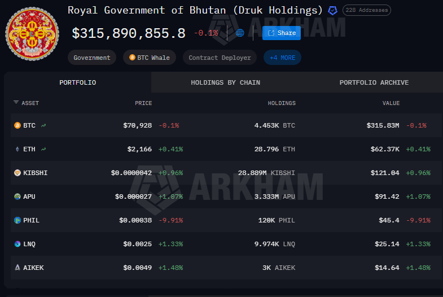
Task: Click the green trend chart icon beside BTC
Action: tap(43, 125)
